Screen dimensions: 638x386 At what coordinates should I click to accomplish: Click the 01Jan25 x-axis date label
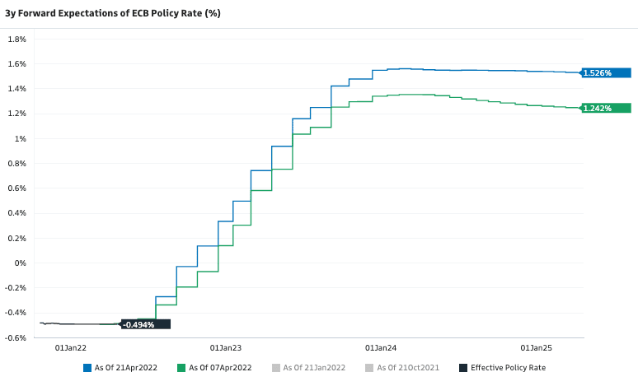click(535, 348)
